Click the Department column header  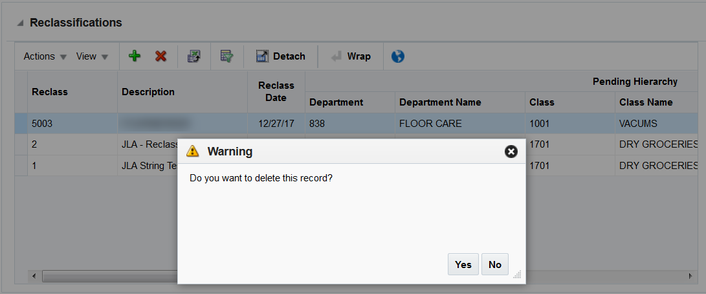[x=350, y=102]
